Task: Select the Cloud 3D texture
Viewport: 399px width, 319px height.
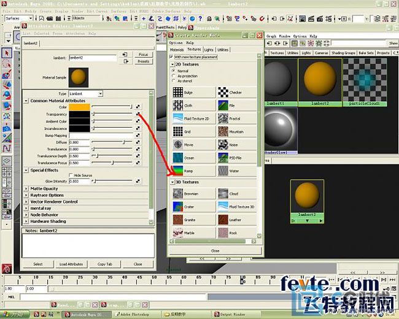Action: [x=237, y=194]
